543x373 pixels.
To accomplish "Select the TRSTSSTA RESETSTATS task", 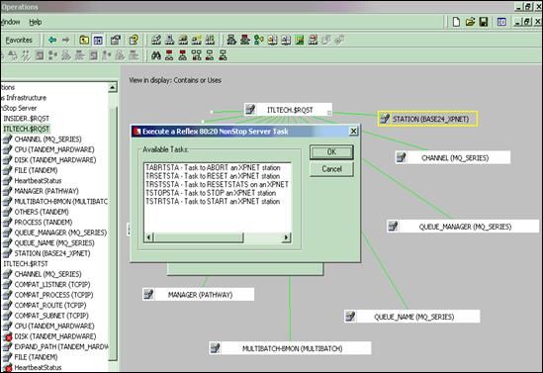I will (x=218, y=184).
